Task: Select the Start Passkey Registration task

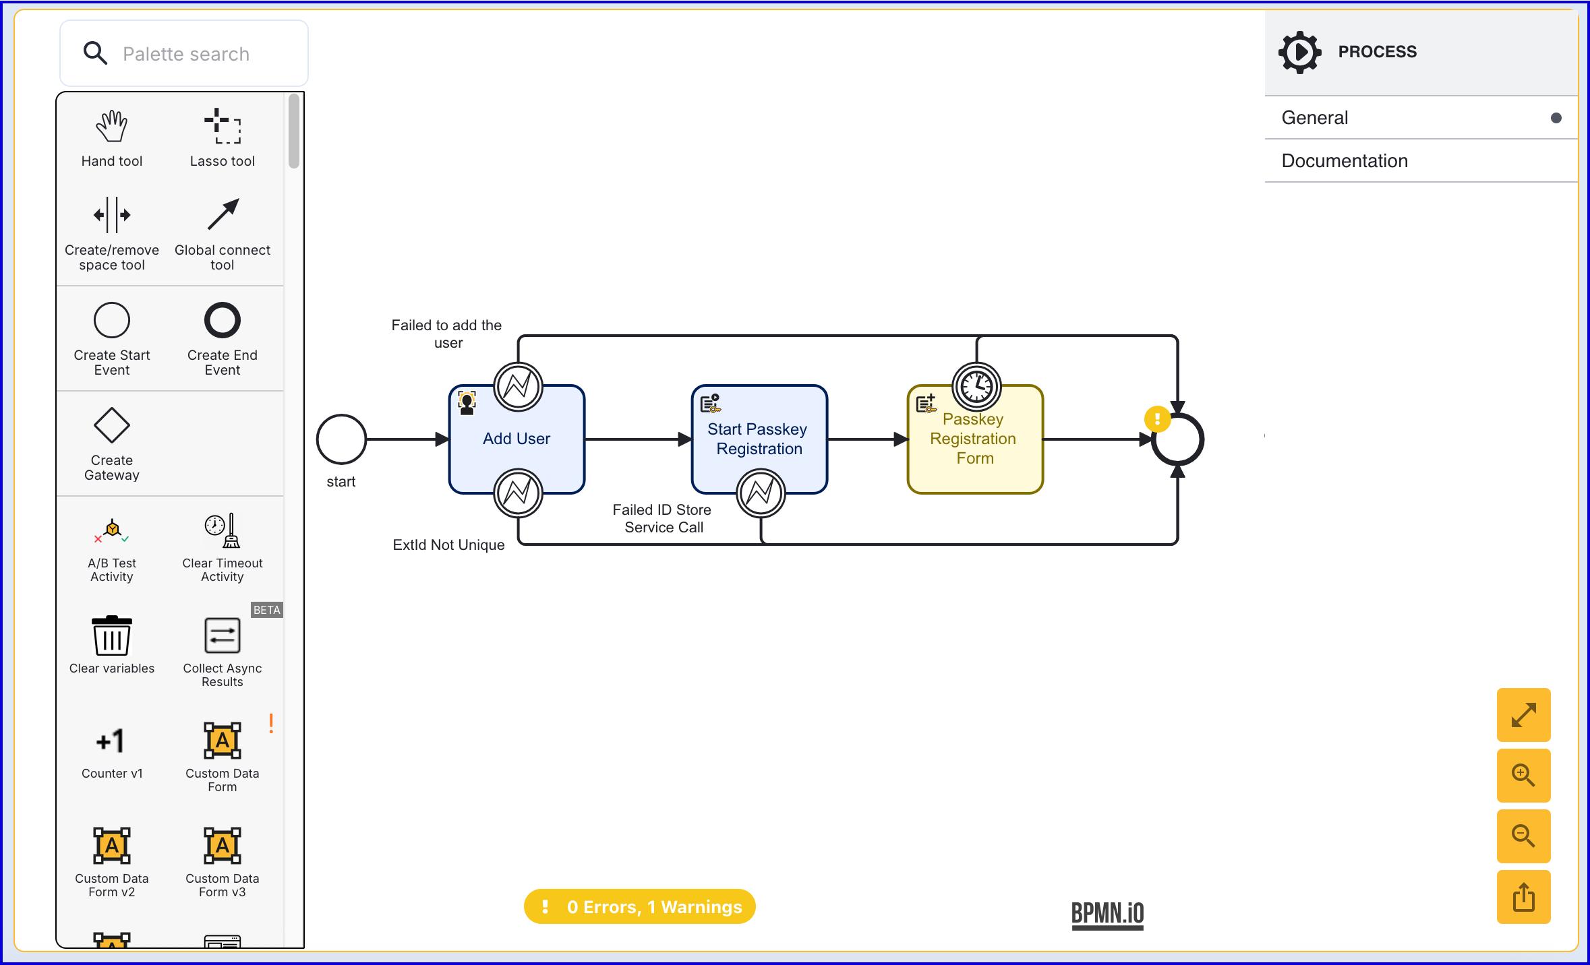Action: tap(759, 439)
